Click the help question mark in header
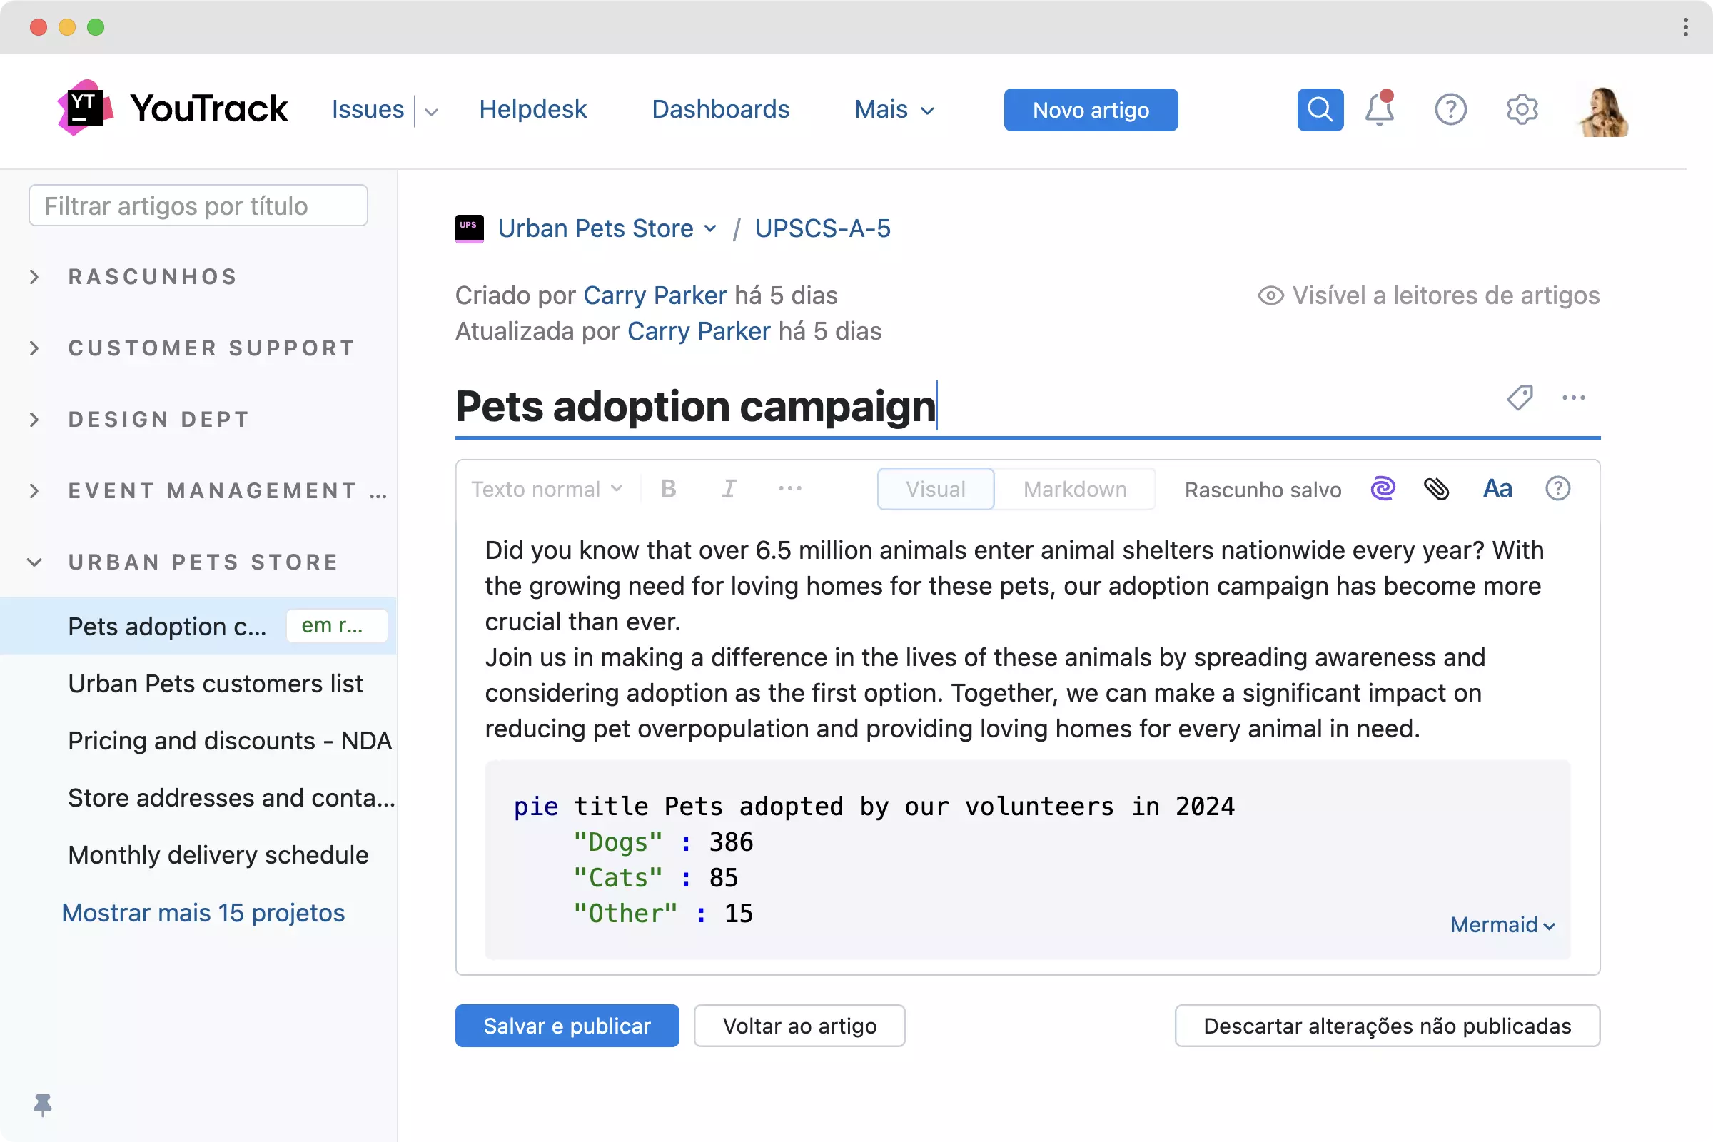The image size is (1713, 1142). (1450, 110)
